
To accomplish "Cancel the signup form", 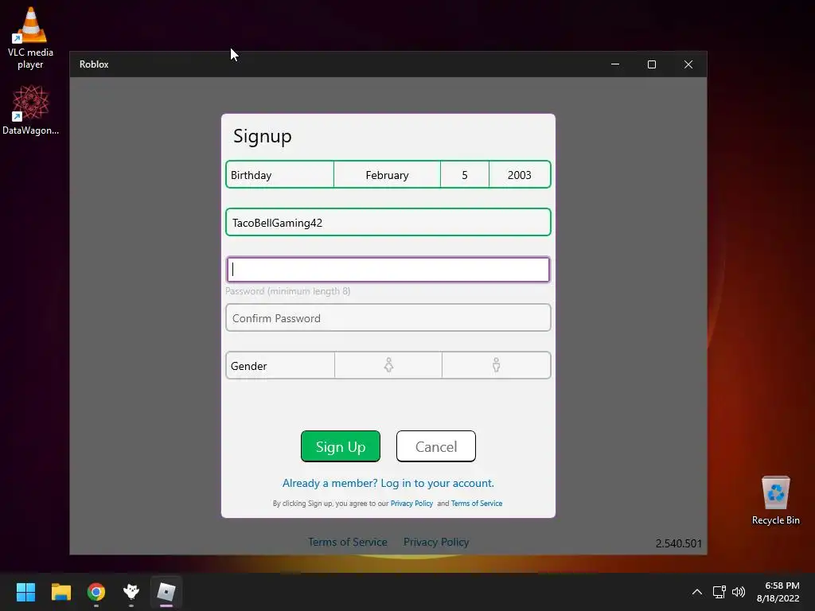I will 436,446.
